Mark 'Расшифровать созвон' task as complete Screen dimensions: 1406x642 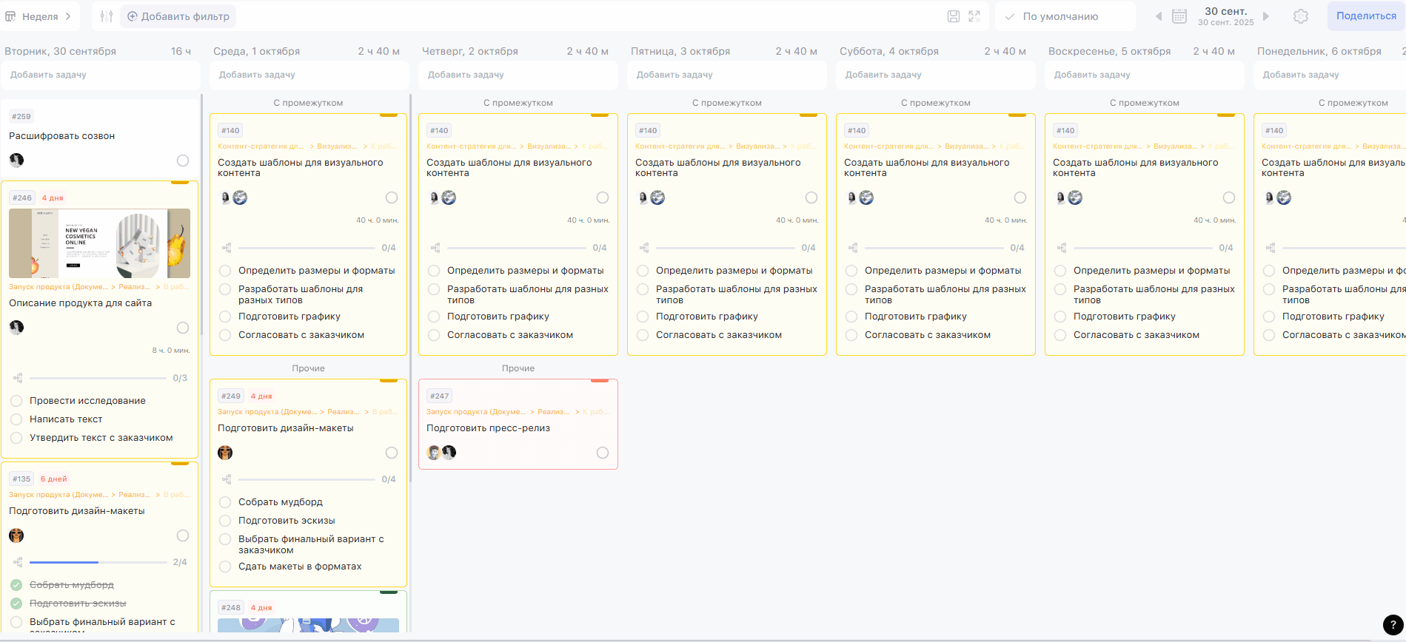coord(183,160)
